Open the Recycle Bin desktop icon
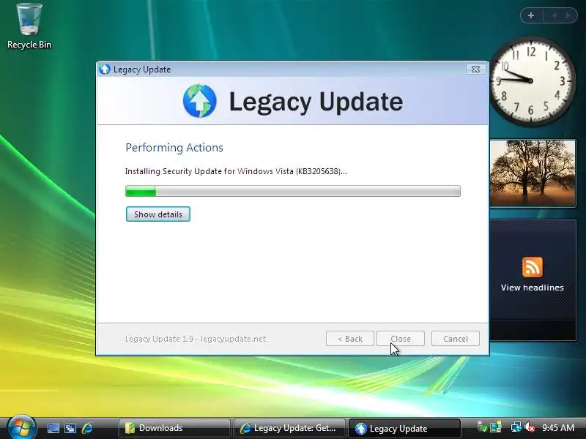The image size is (586, 439). [29, 26]
